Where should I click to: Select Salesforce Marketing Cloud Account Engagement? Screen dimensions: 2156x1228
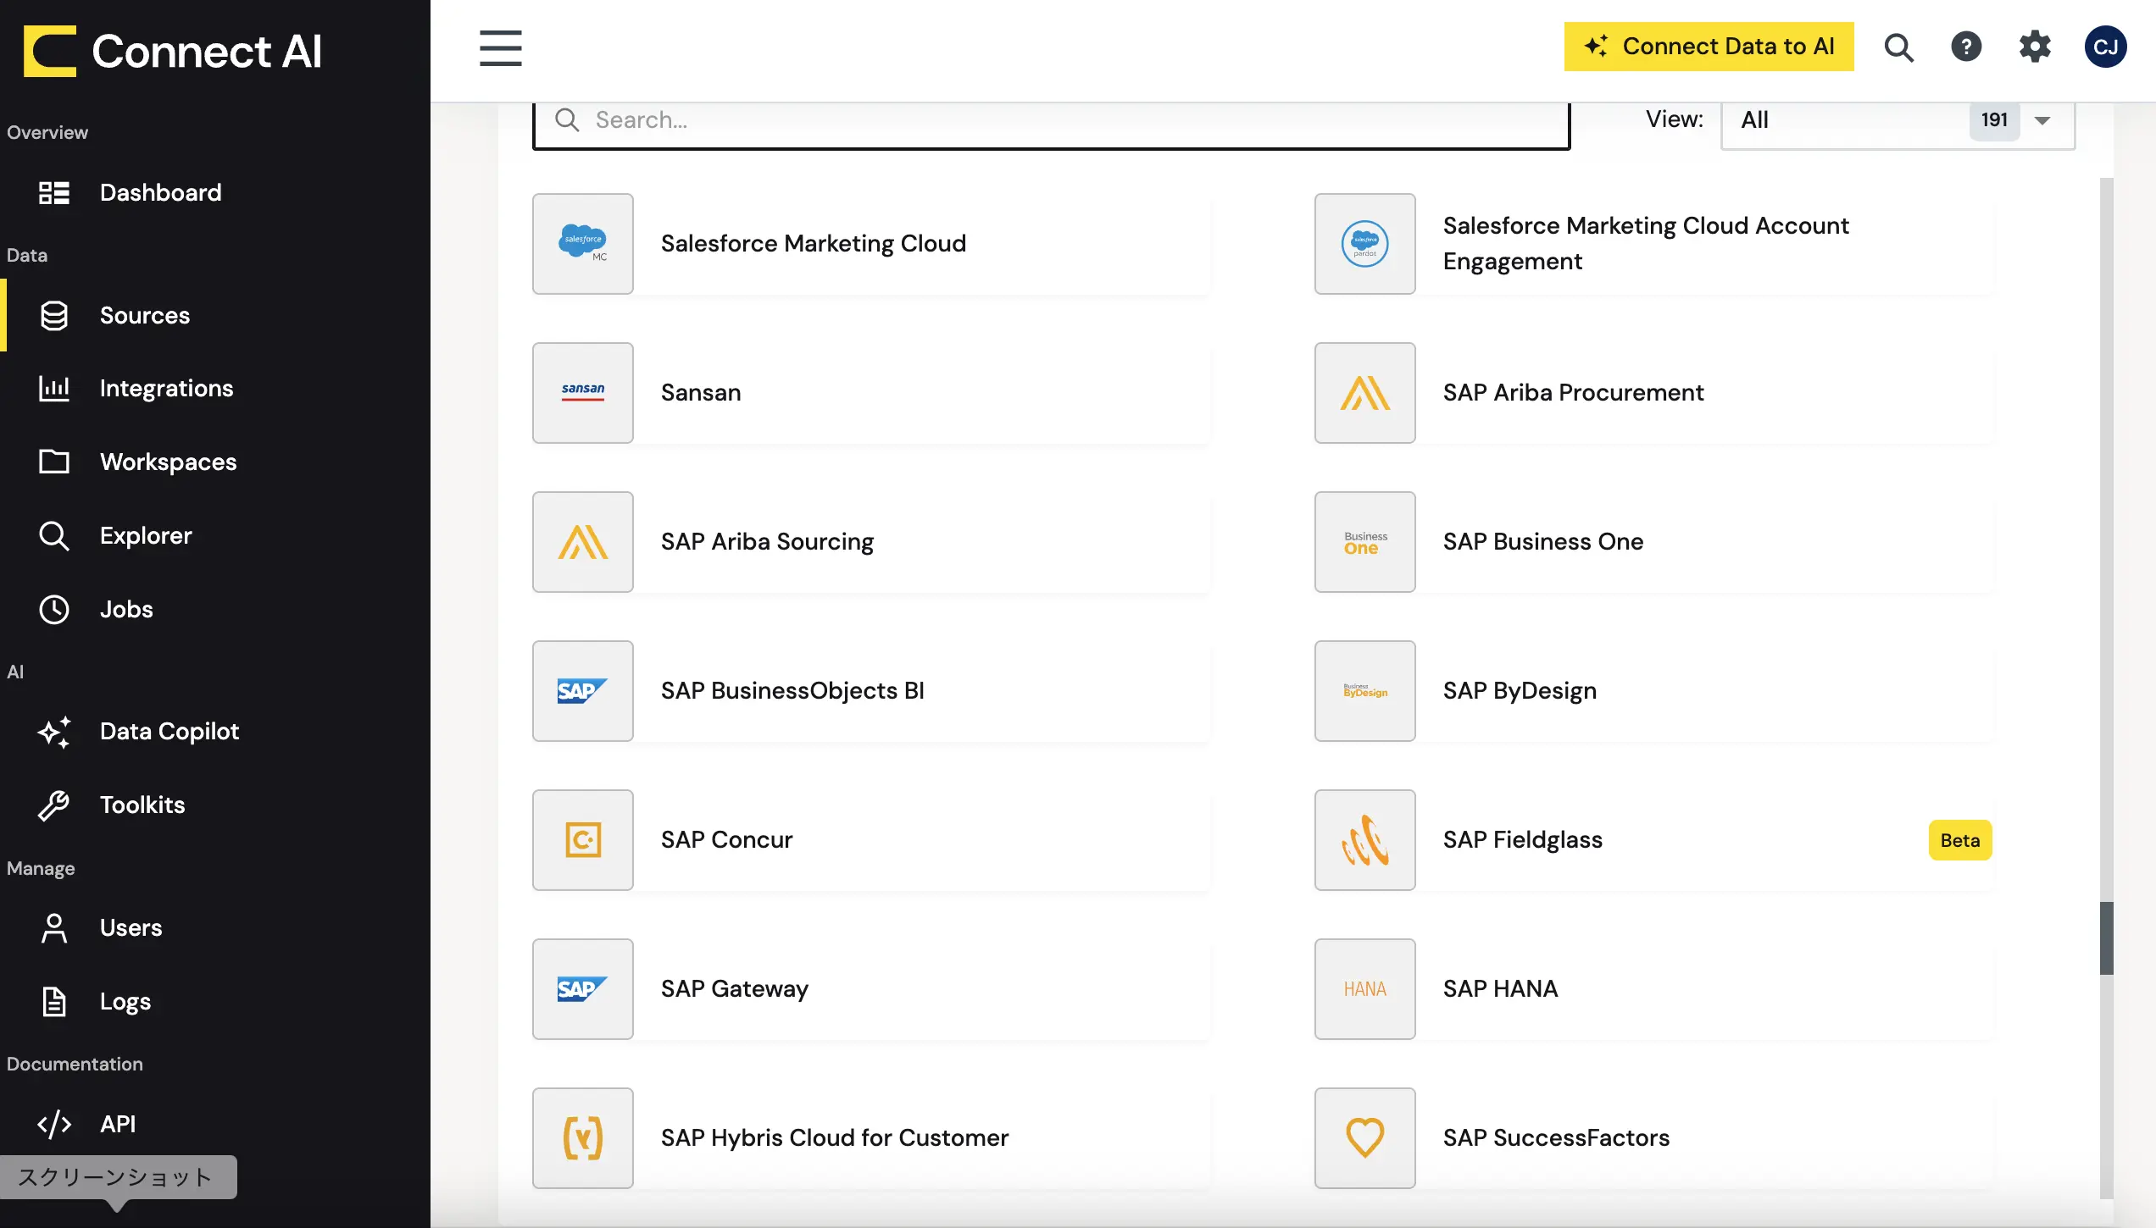[1653, 244]
